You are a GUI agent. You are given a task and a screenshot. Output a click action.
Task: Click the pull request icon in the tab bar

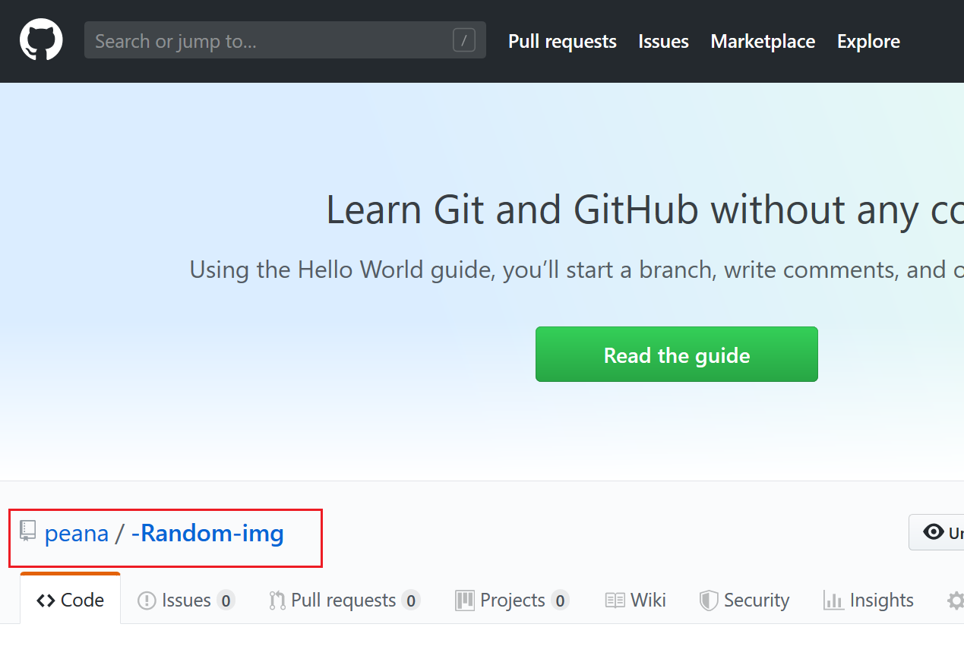(277, 601)
